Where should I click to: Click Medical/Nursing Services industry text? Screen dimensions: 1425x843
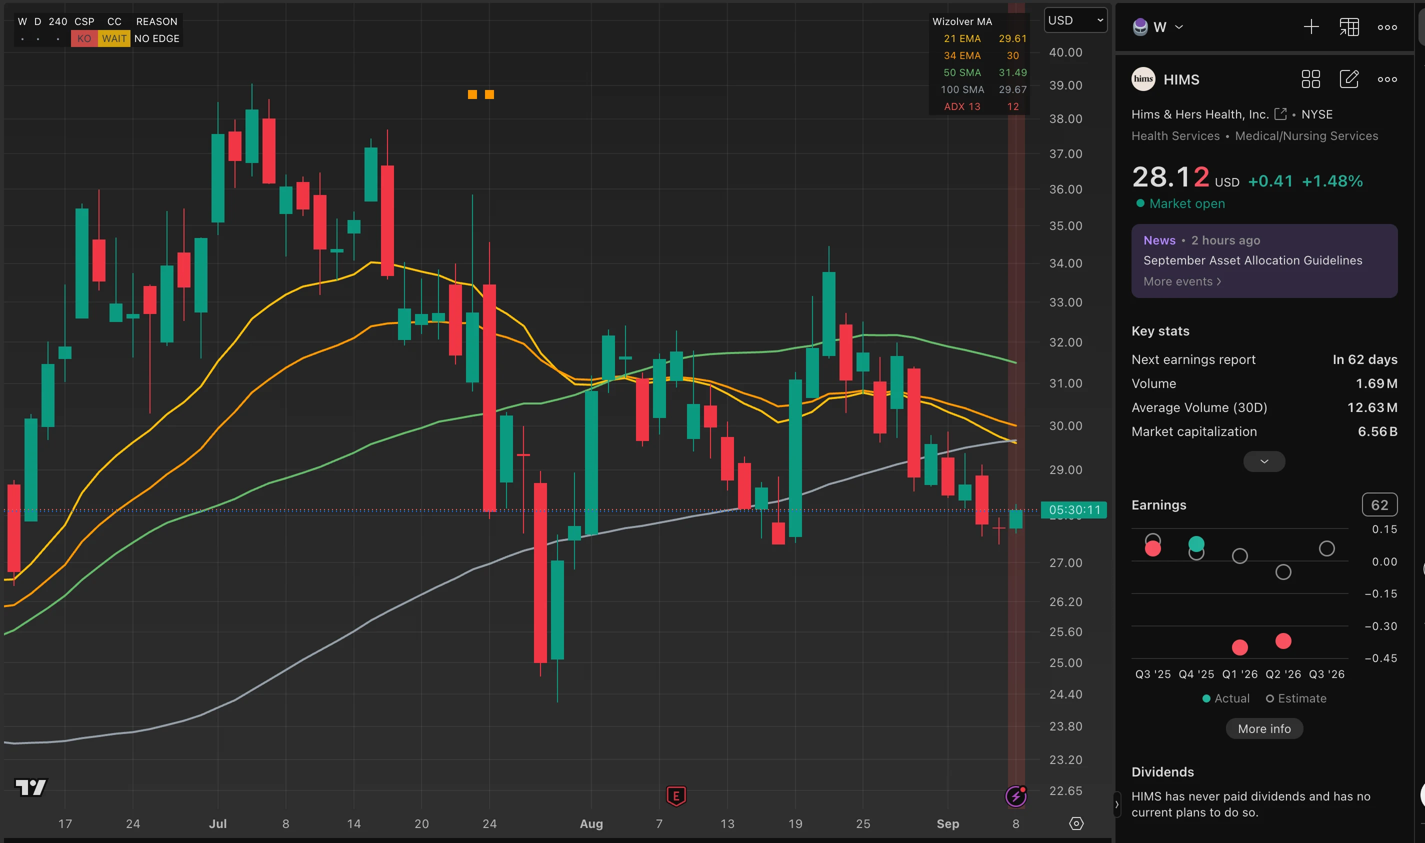click(1306, 136)
